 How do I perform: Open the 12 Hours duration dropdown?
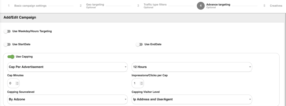pyautogui.click(x=192, y=67)
